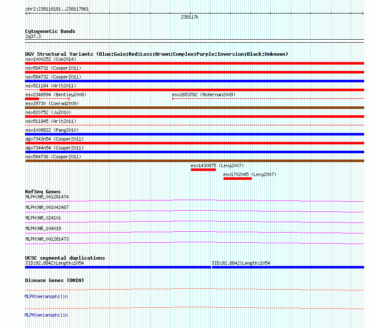Open the nsv584732 (Cooper2011) gain variant label
376x328 pixels.
[x=53, y=77]
